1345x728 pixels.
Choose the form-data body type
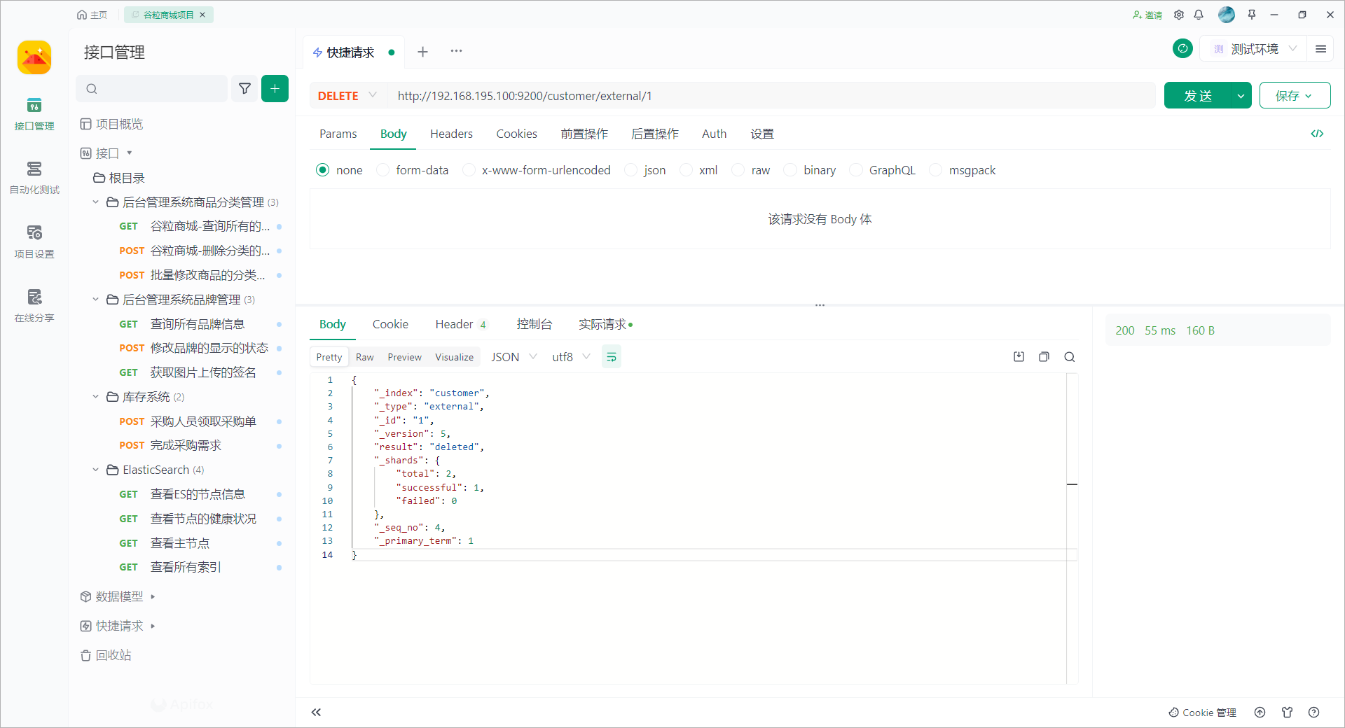pos(383,170)
